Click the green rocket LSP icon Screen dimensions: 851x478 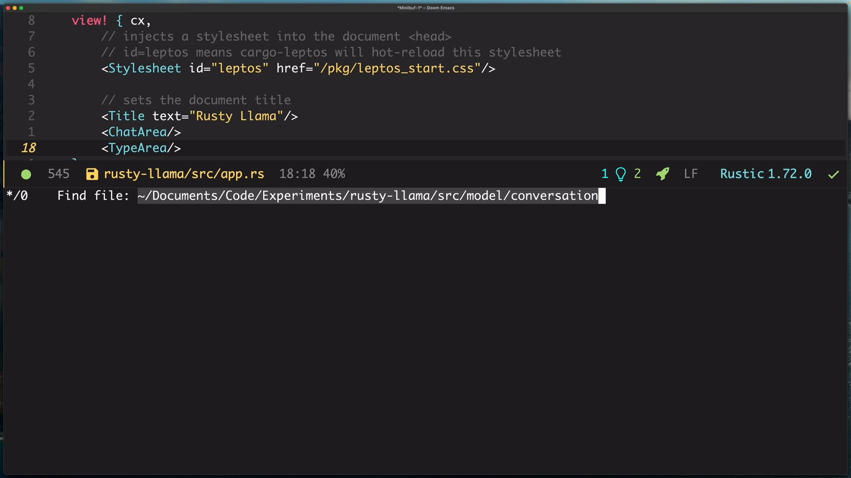click(x=663, y=174)
